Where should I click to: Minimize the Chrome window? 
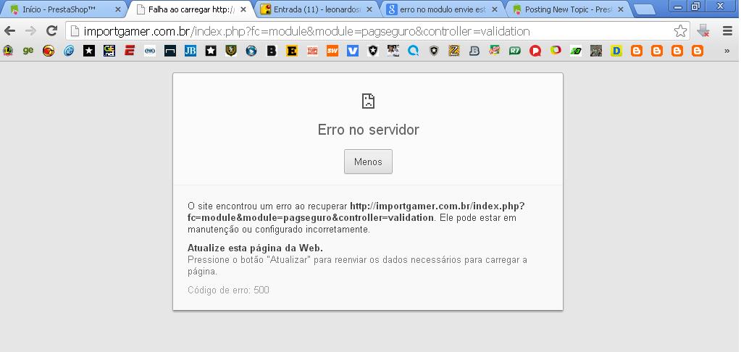678,6
